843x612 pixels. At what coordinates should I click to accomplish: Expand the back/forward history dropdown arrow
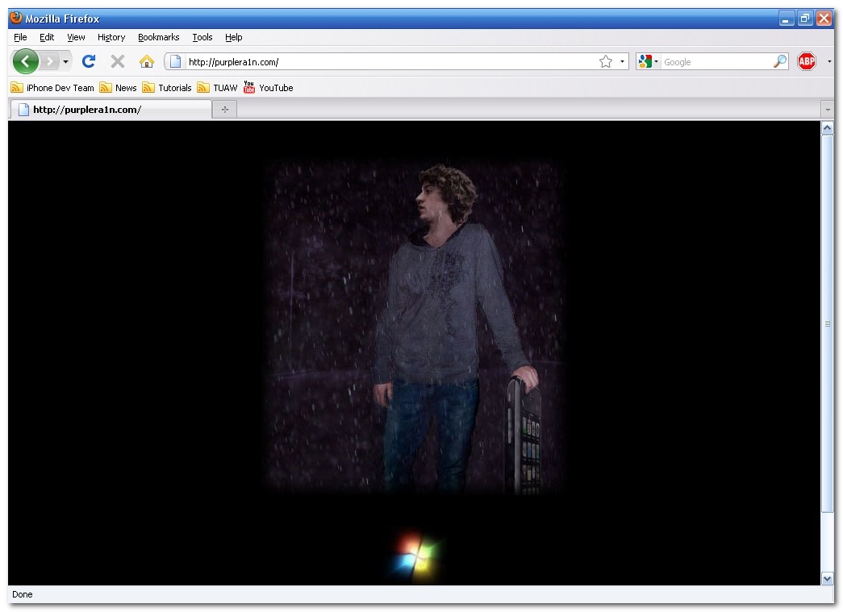click(x=66, y=62)
